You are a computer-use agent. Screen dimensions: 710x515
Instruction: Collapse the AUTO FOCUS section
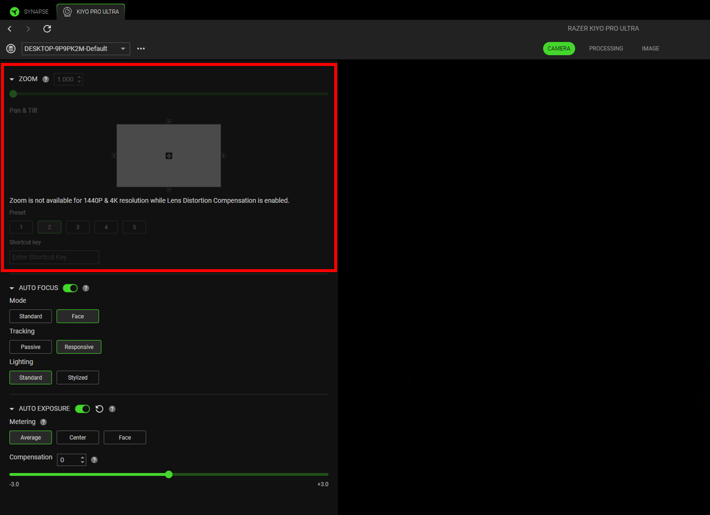(11, 288)
